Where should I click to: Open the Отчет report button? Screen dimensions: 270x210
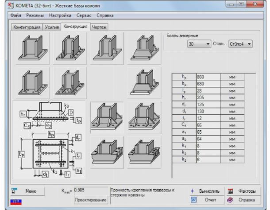(207, 200)
